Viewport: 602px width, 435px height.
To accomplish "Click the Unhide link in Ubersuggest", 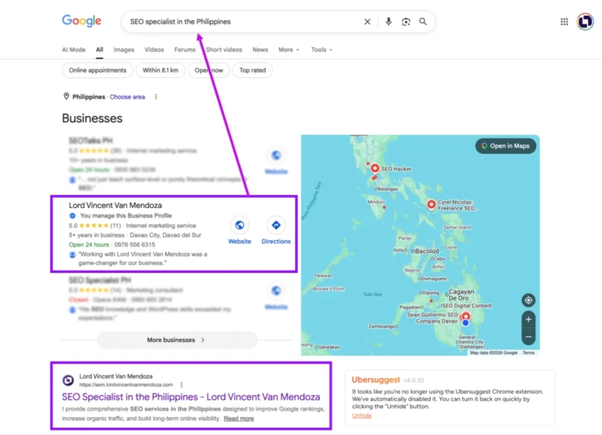I will point(361,415).
